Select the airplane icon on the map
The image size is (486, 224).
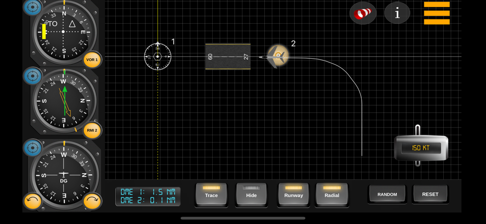click(275, 57)
